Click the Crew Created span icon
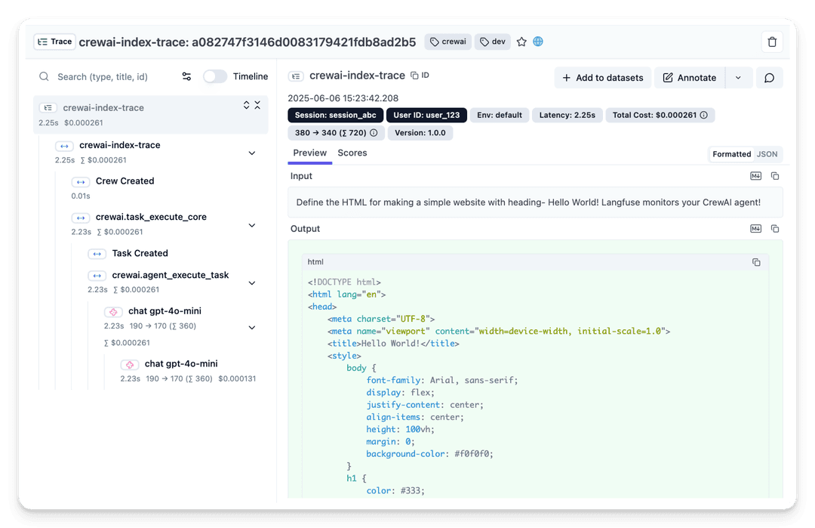The height and width of the screenshot is (528, 815). click(80, 182)
